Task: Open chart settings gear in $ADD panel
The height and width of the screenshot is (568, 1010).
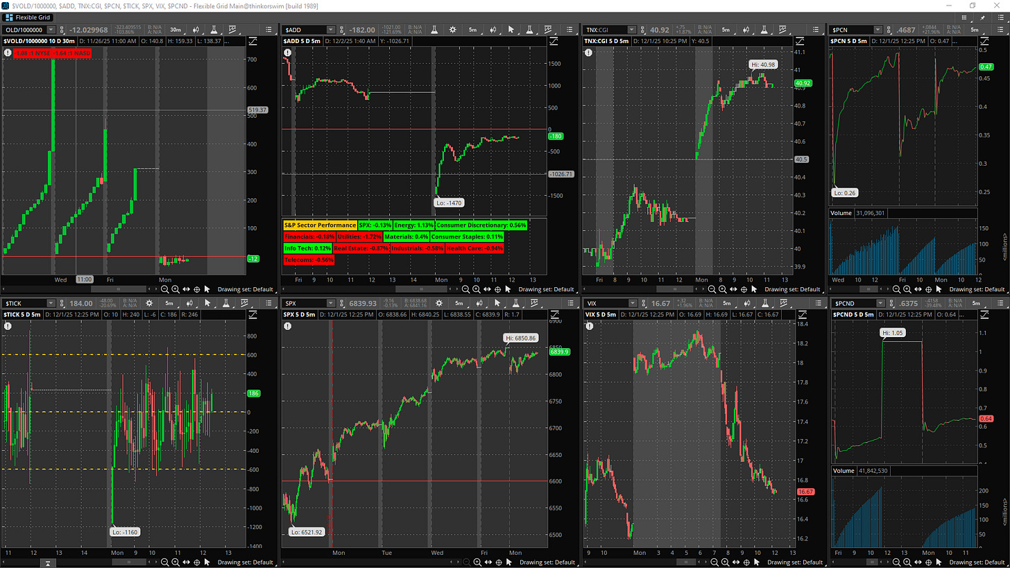Action: tap(453, 30)
